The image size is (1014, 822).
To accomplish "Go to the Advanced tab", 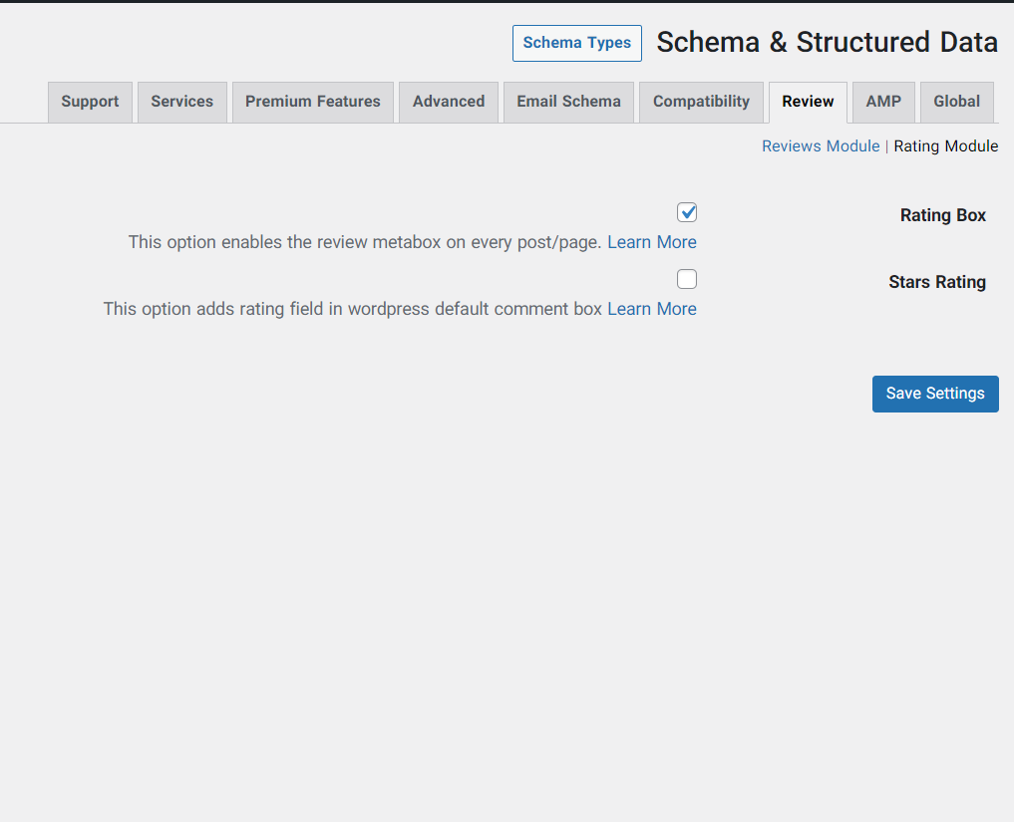I will (x=449, y=102).
